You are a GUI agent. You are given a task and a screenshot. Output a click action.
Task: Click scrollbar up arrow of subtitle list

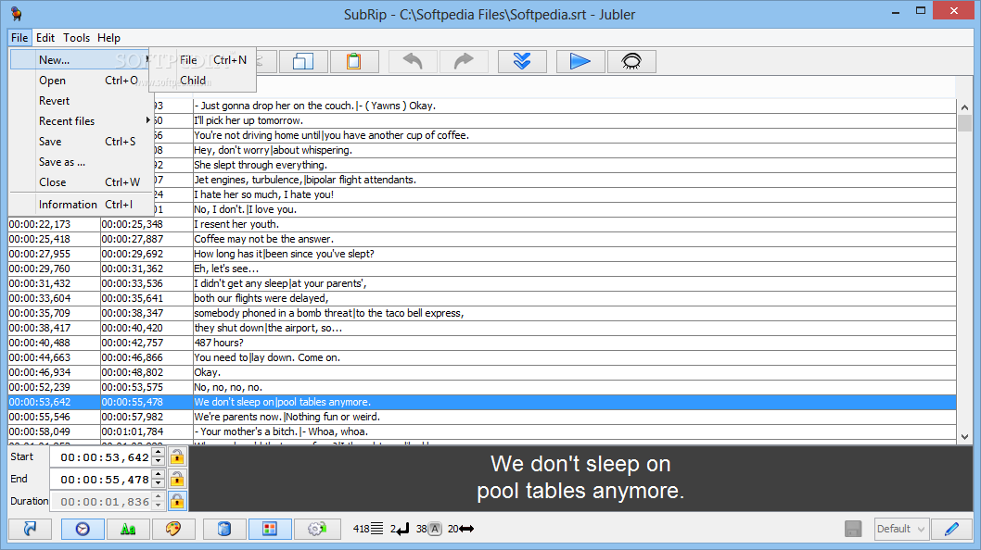click(964, 107)
